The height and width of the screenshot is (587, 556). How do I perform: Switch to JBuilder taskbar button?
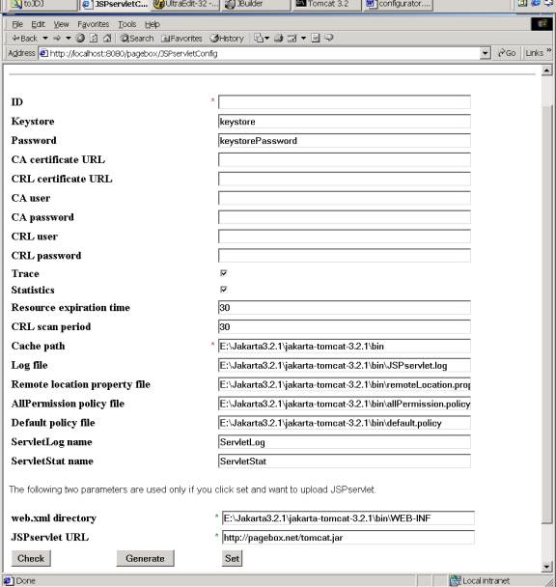coord(257,5)
